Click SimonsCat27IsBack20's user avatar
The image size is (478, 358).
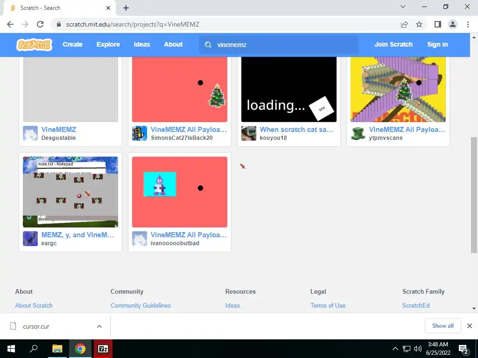[140, 133]
